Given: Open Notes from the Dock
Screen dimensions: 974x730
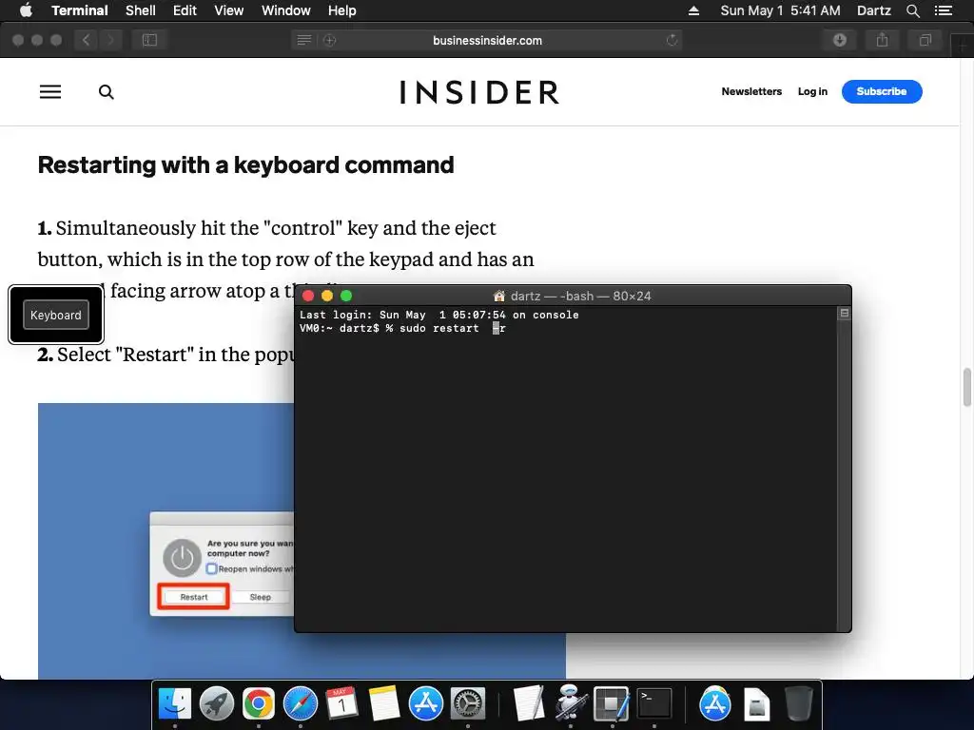Looking at the screenshot, I should (384, 704).
